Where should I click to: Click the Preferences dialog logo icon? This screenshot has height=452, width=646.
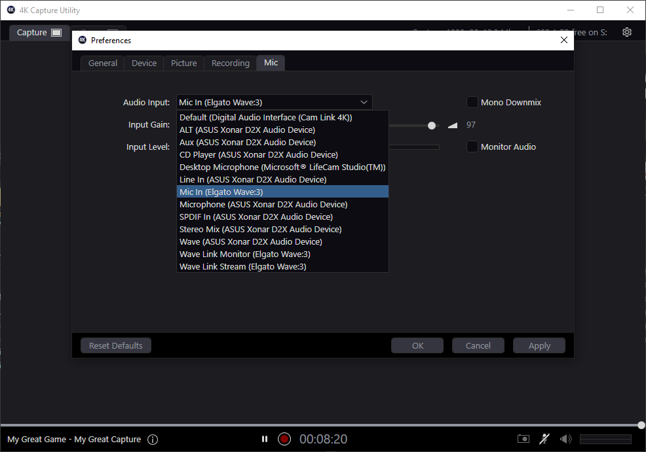click(x=83, y=40)
